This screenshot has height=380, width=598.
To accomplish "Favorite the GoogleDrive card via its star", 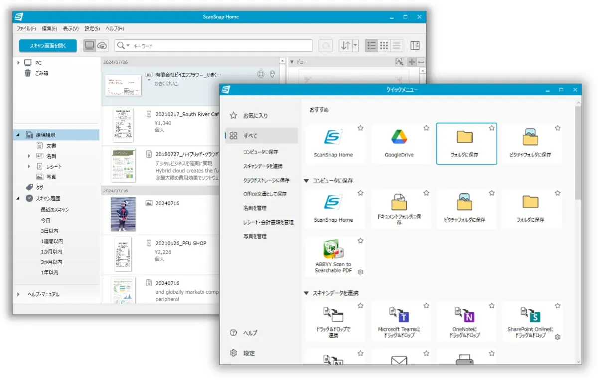I will coord(426,128).
